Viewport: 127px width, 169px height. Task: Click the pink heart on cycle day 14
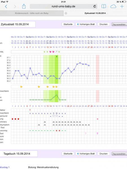coord(51,52)
